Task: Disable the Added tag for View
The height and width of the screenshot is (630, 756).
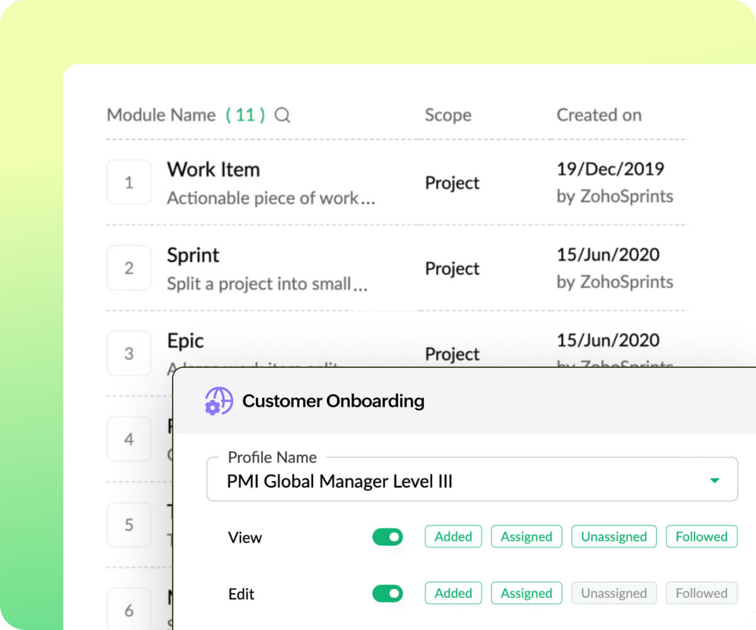Action: point(453,537)
